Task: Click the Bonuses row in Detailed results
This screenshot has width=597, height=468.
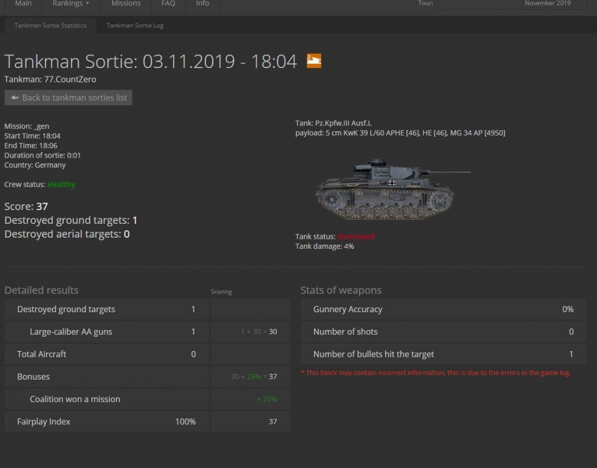Action: 106,377
